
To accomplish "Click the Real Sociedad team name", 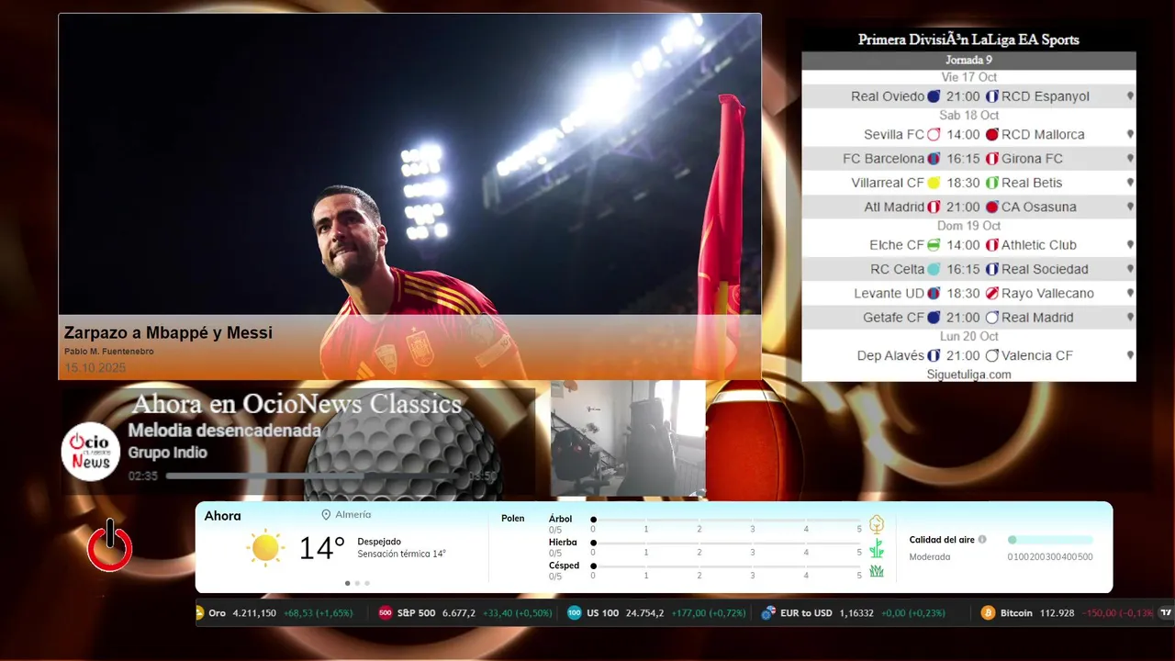I will tap(1045, 269).
